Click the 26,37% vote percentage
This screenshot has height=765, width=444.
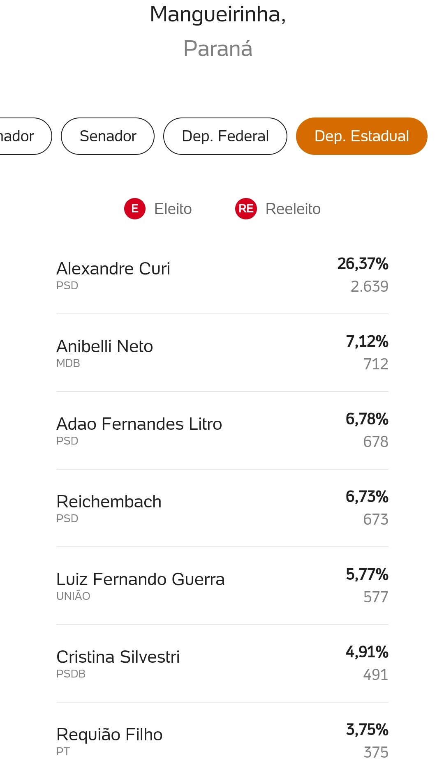click(363, 264)
